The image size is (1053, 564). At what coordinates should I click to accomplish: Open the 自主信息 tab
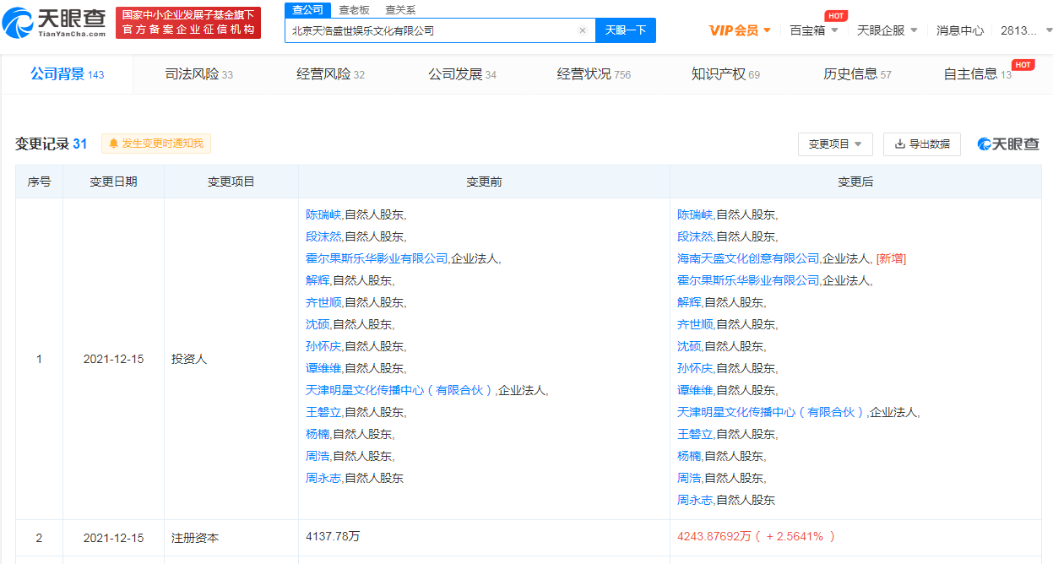click(978, 74)
